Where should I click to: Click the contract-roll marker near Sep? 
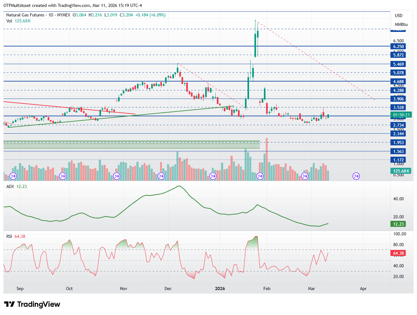(13, 176)
